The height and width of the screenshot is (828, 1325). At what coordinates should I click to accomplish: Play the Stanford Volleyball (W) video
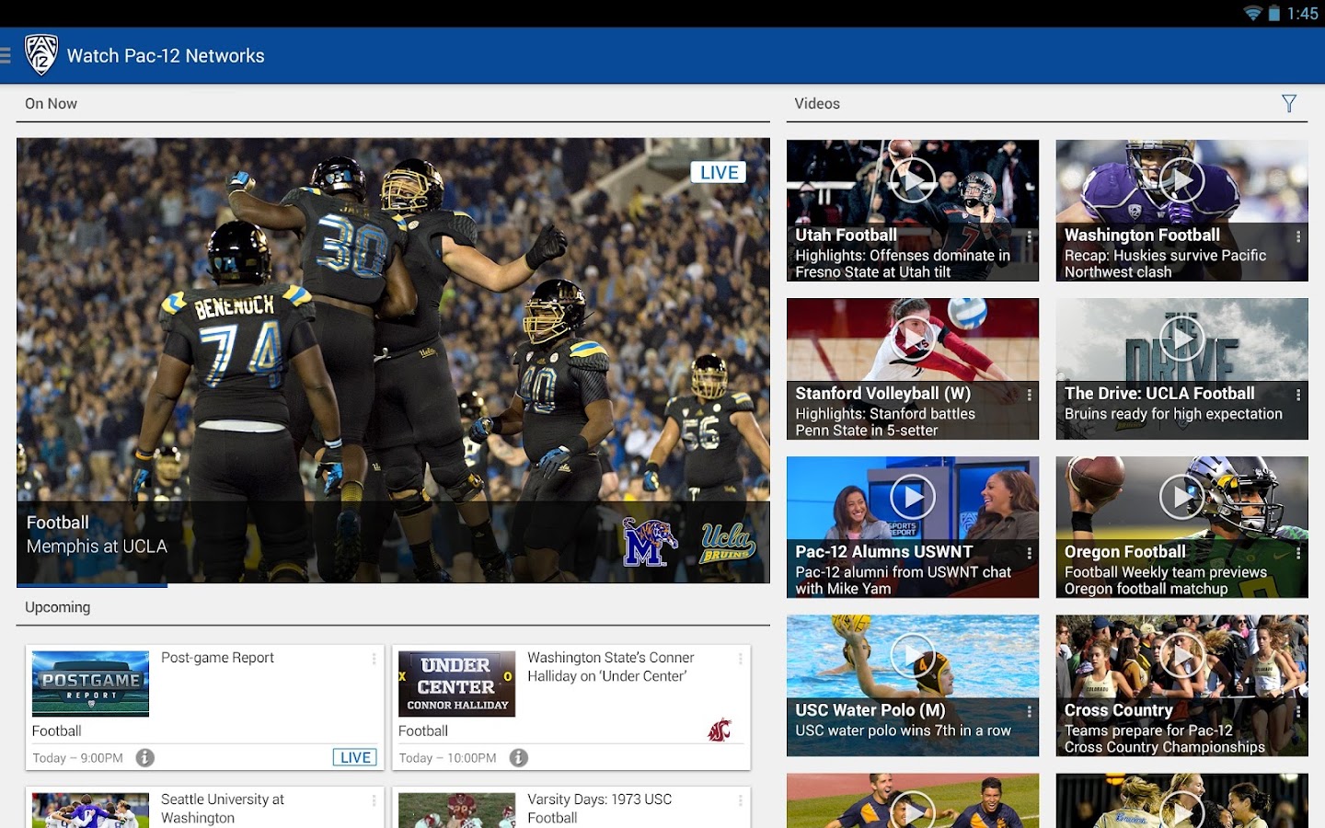(x=913, y=339)
